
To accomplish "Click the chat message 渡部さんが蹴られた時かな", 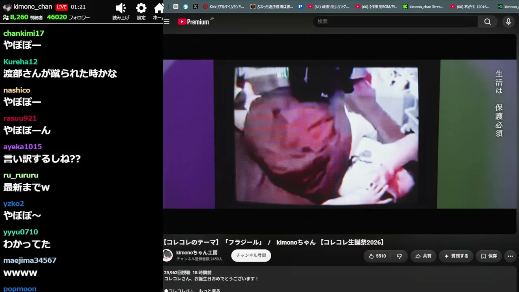I will 60,73.
